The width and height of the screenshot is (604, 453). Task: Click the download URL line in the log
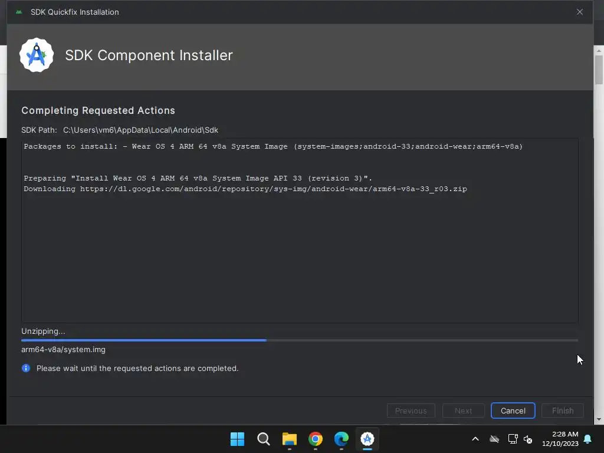245,189
